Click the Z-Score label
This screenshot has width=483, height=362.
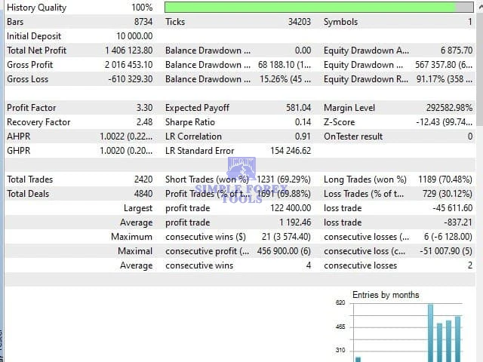click(x=340, y=122)
